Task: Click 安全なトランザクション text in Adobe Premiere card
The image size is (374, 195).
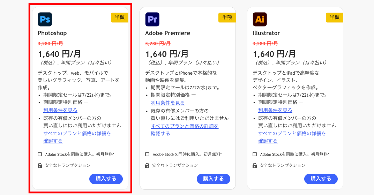Action: [175, 165]
